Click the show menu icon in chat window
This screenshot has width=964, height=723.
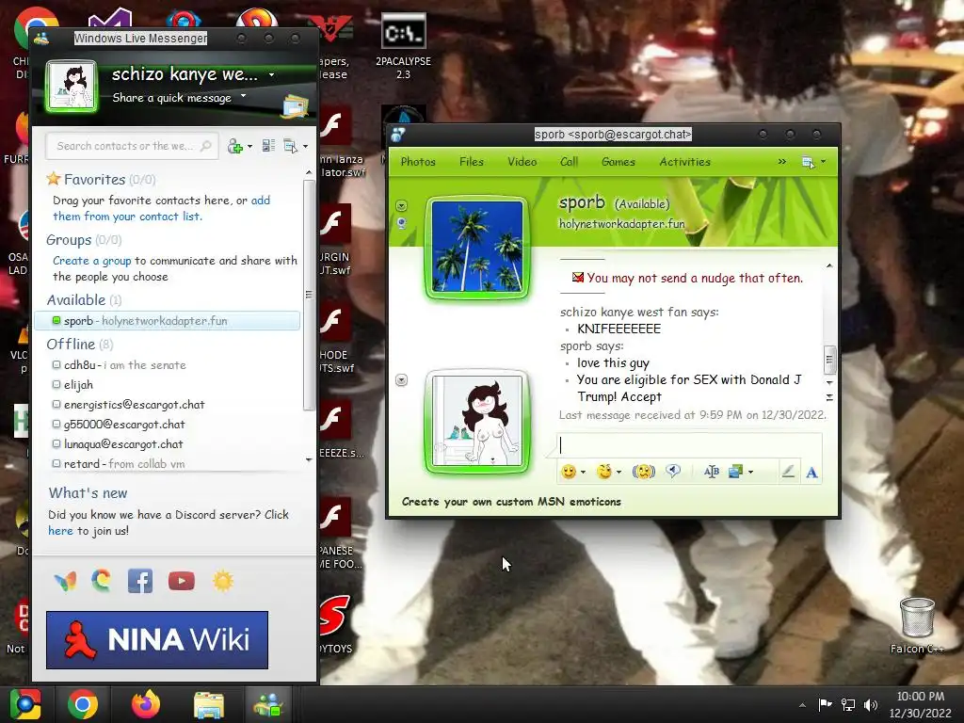(x=808, y=162)
